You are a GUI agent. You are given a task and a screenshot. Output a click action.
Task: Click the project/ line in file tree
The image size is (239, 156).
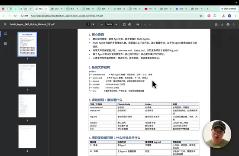[92, 71]
